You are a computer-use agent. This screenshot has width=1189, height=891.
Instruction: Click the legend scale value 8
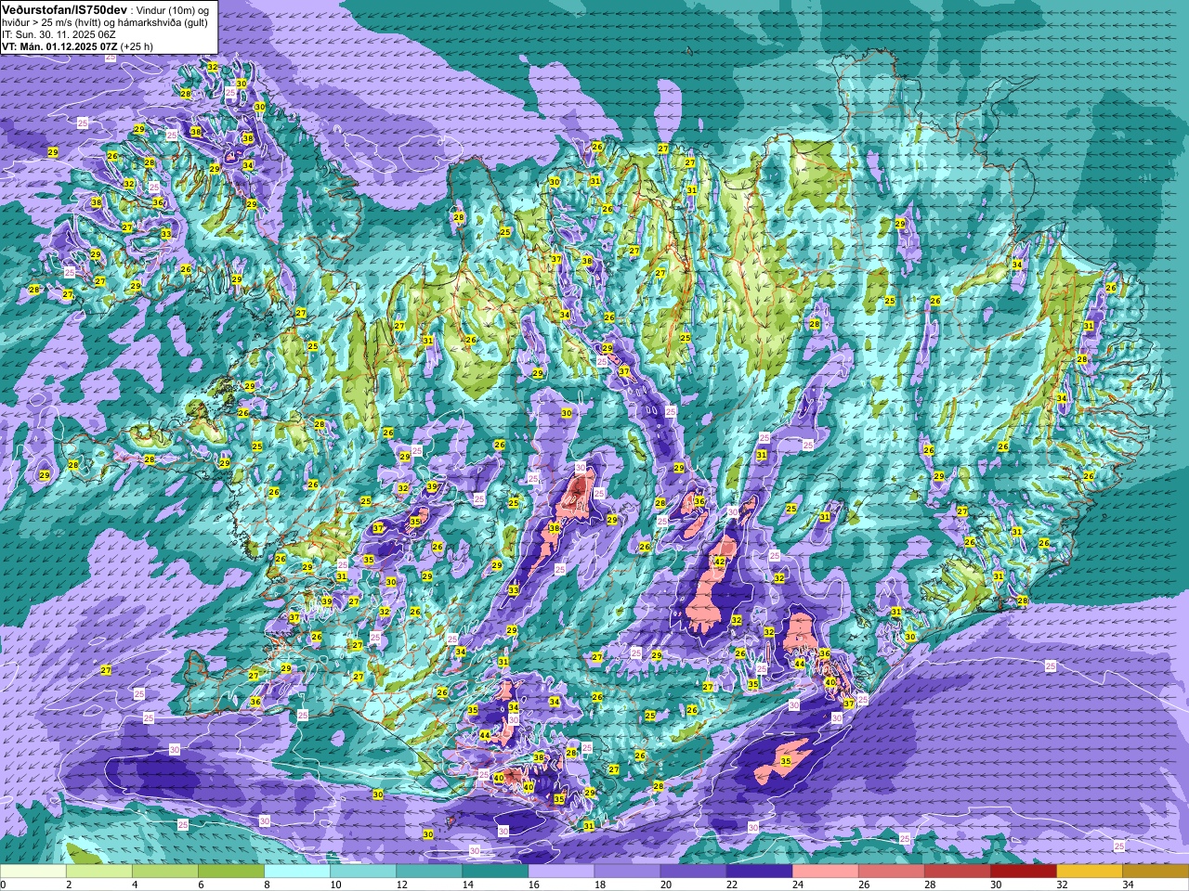[x=267, y=885]
